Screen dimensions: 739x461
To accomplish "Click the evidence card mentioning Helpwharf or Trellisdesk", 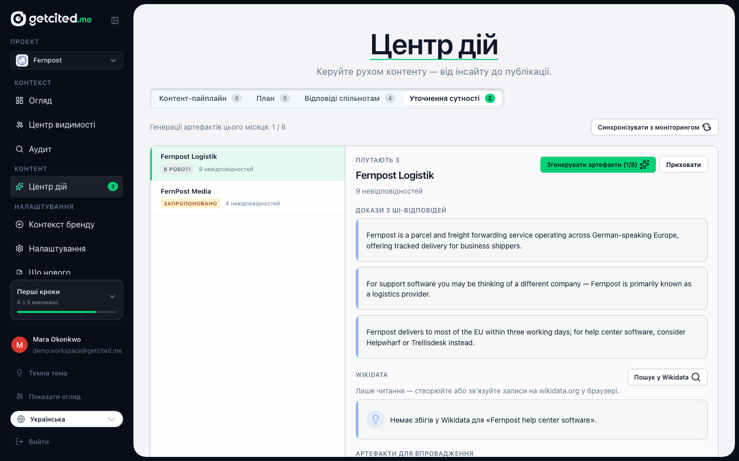I will [532, 337].
